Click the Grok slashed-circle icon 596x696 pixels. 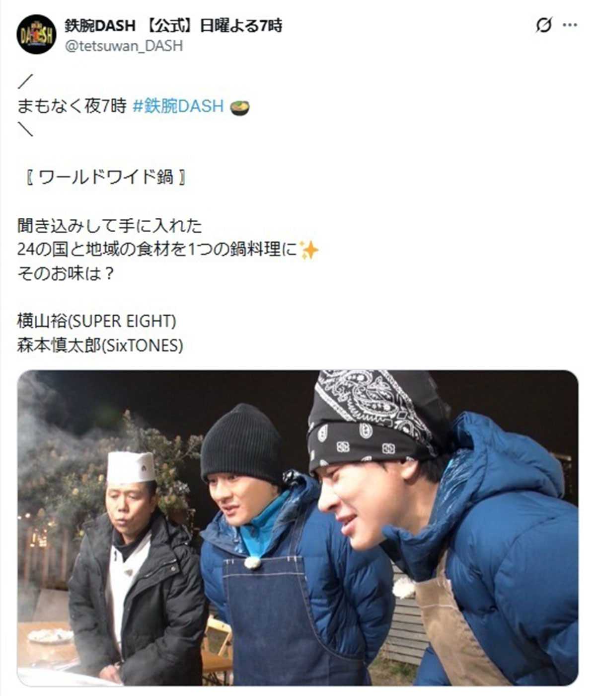(544, 25)
